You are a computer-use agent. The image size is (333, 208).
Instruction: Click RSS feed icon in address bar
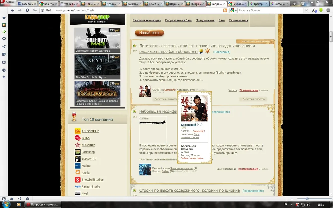[x=225, y=10]
